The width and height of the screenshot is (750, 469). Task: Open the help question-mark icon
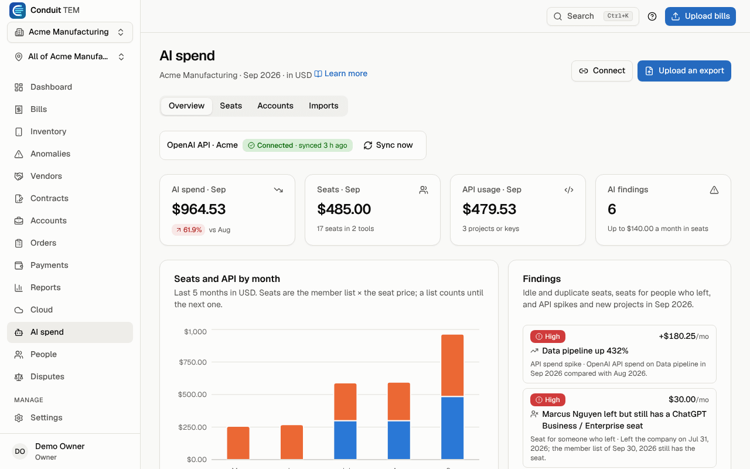(652, 16)
